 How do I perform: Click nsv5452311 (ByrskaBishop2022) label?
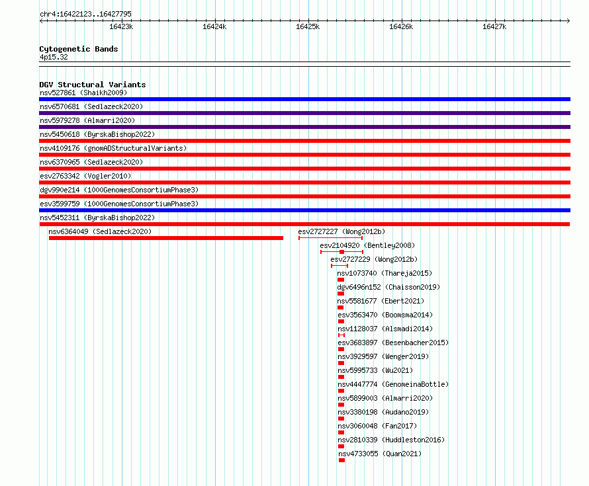click(97, 218)
